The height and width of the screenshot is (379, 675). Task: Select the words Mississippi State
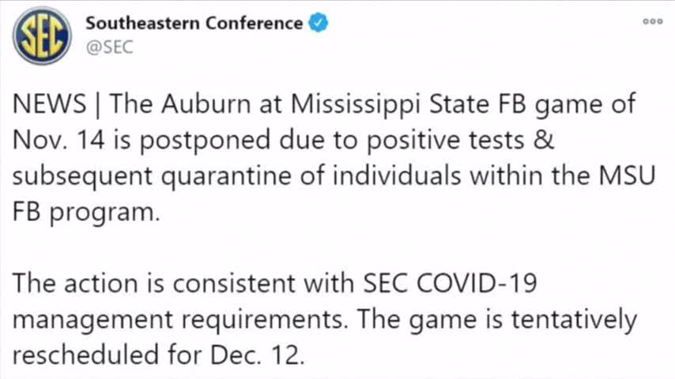point(390,106)
